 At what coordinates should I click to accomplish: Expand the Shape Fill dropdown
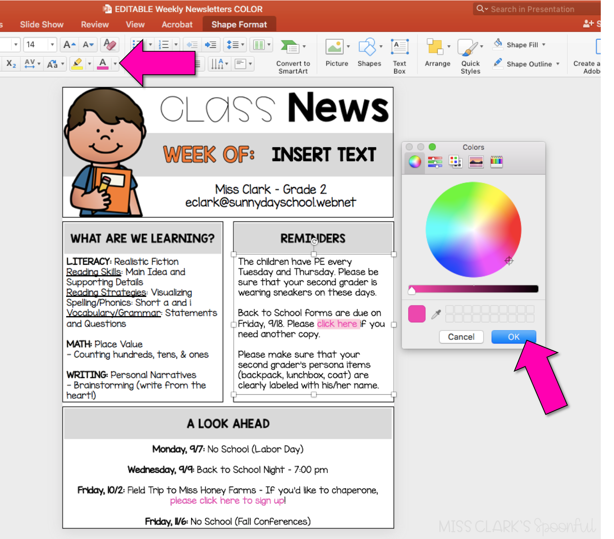click(543, 44)
